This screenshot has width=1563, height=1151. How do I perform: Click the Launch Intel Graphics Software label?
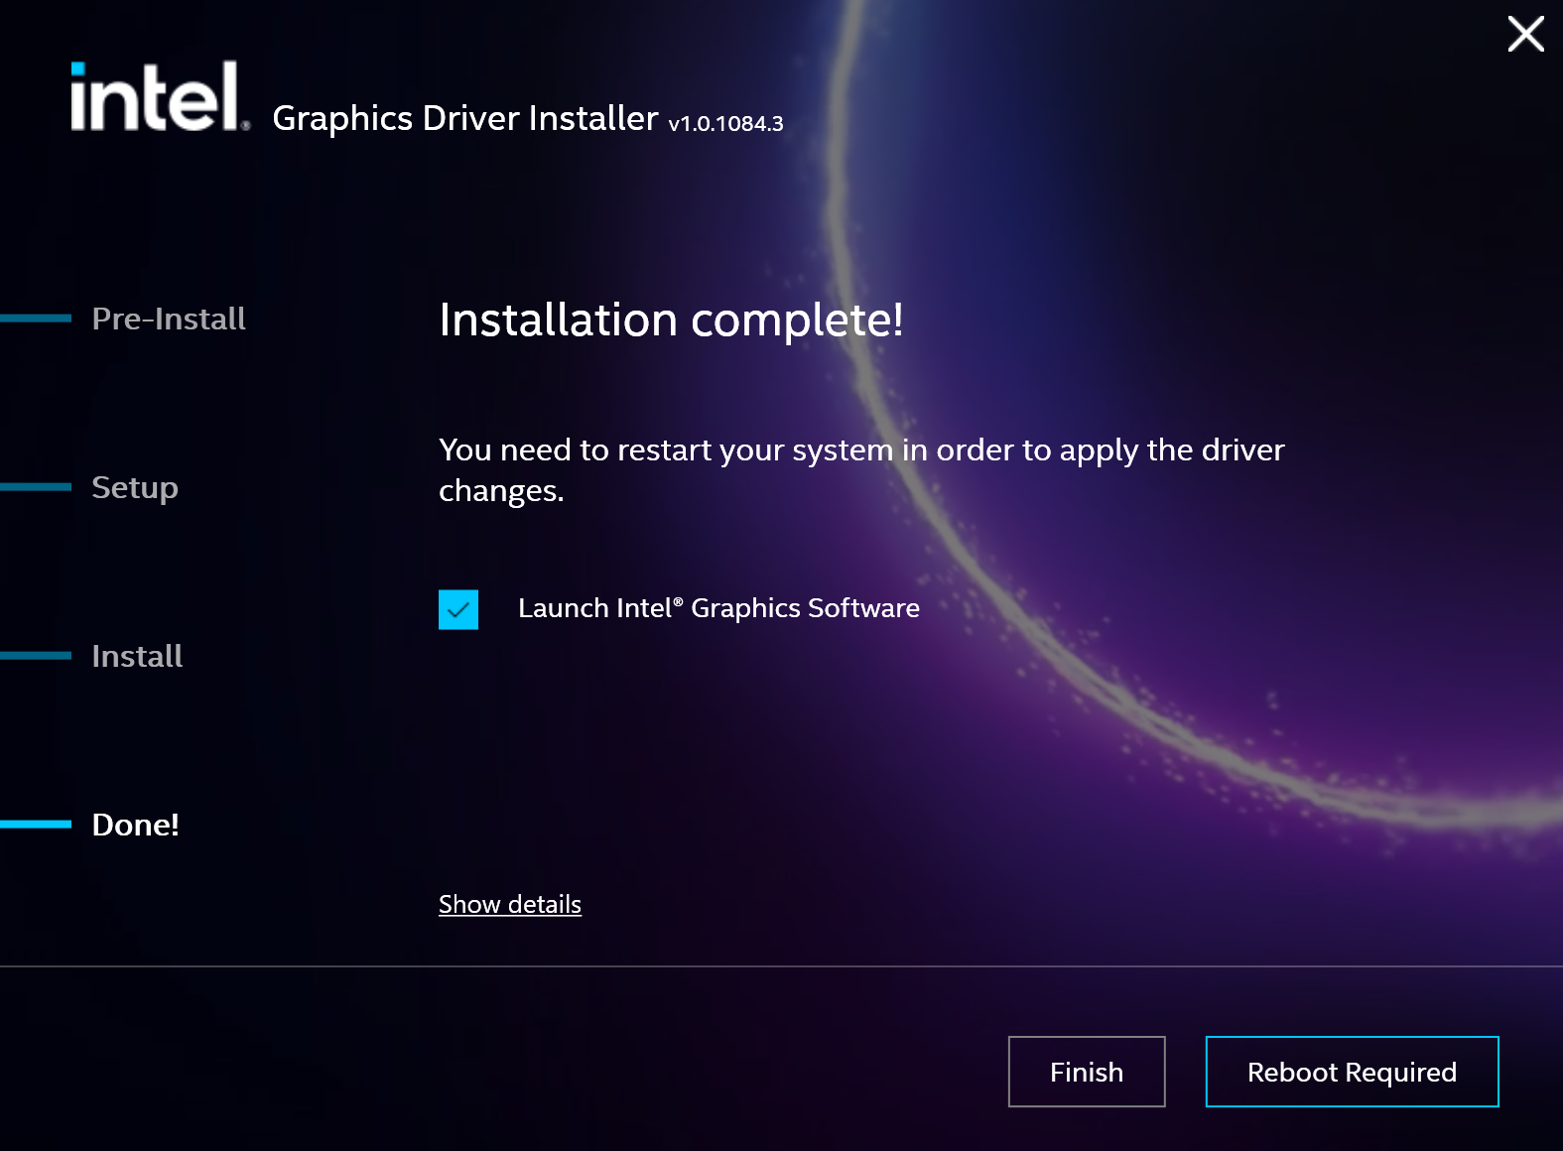[718, 608]
